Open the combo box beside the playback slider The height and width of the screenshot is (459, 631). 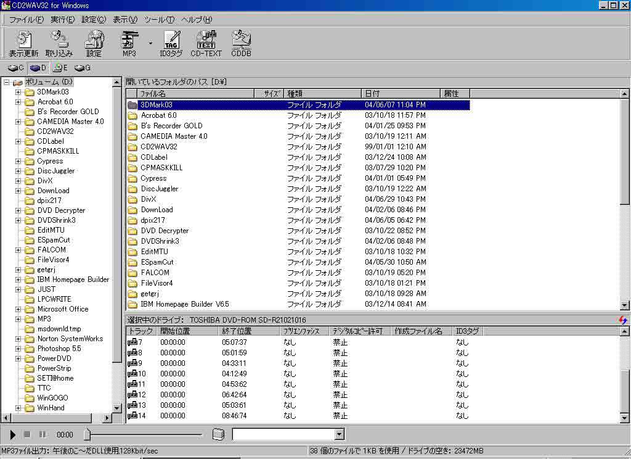click(340, 434)
